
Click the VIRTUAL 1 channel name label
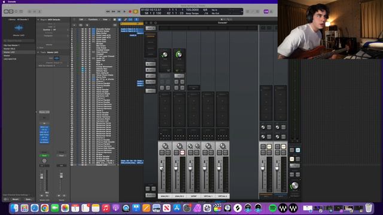208,196
